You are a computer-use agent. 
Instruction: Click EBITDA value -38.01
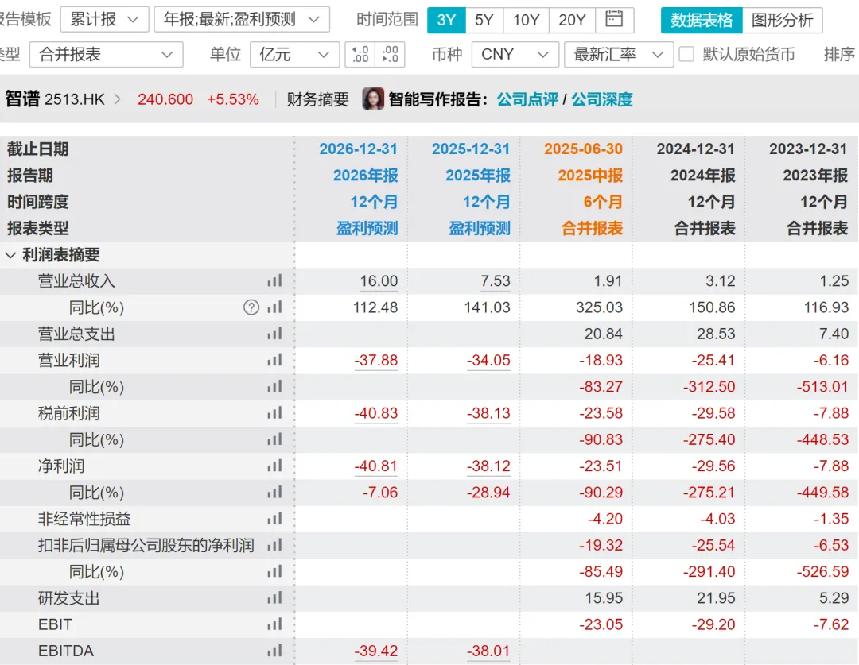(x=488, y=651)
